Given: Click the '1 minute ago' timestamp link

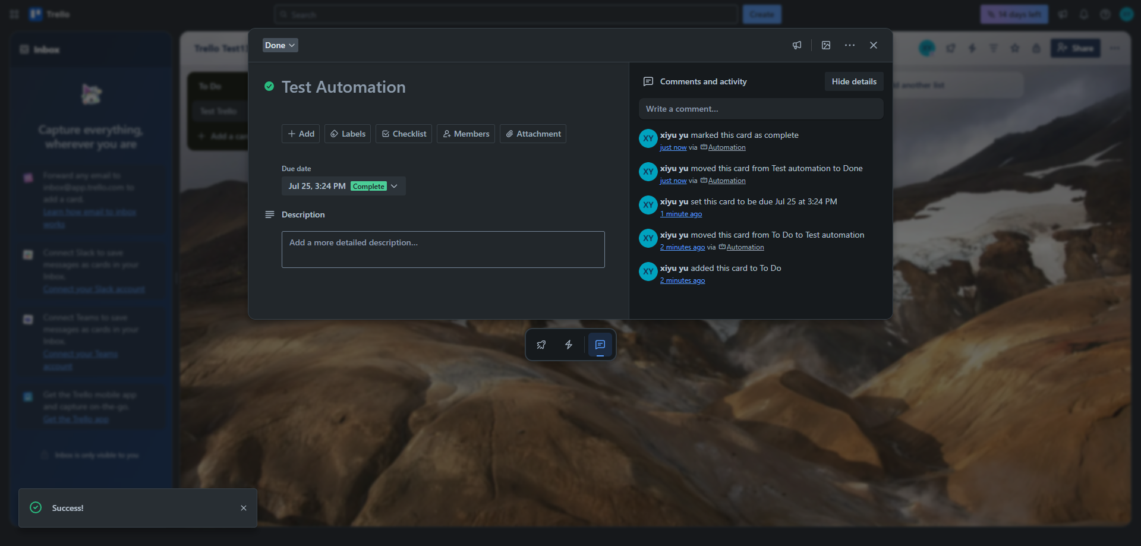Looking at the screenshot, I should (x=681, y=214).
